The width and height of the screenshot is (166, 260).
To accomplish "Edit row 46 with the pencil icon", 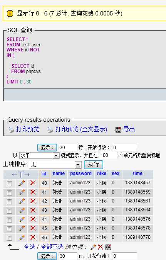I will click(x=22, y=237).
